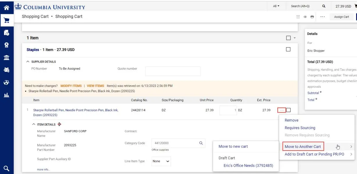Open the Orders sidebar icon with clock
The width and height of the screenshot is (357, 174).
coord(6,33)
